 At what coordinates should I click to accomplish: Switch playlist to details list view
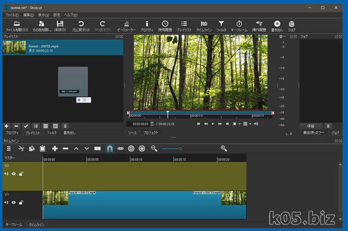point(36,126)
